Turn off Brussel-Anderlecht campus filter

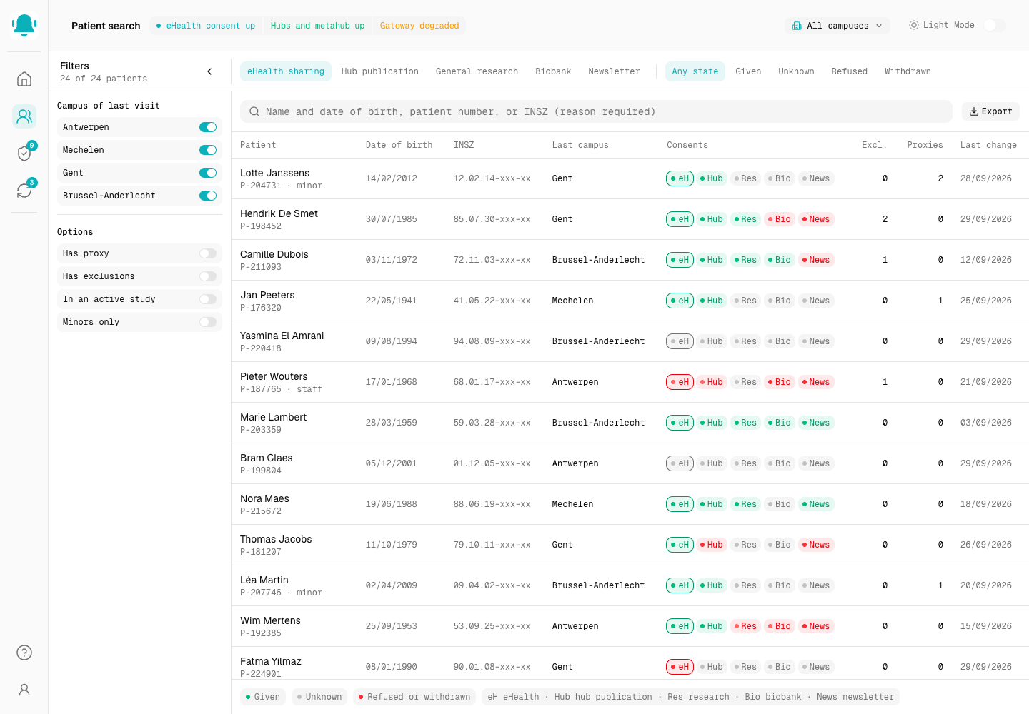pyautogui.click(x=208, y=196)
